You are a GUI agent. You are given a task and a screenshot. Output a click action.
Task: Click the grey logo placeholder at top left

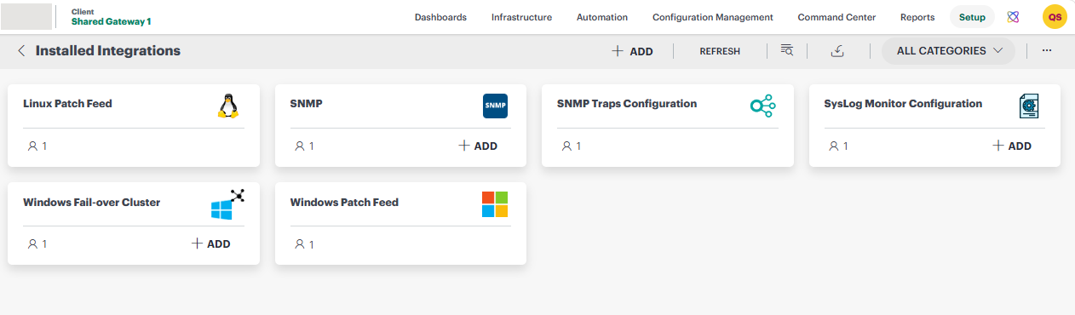[27, 17]
